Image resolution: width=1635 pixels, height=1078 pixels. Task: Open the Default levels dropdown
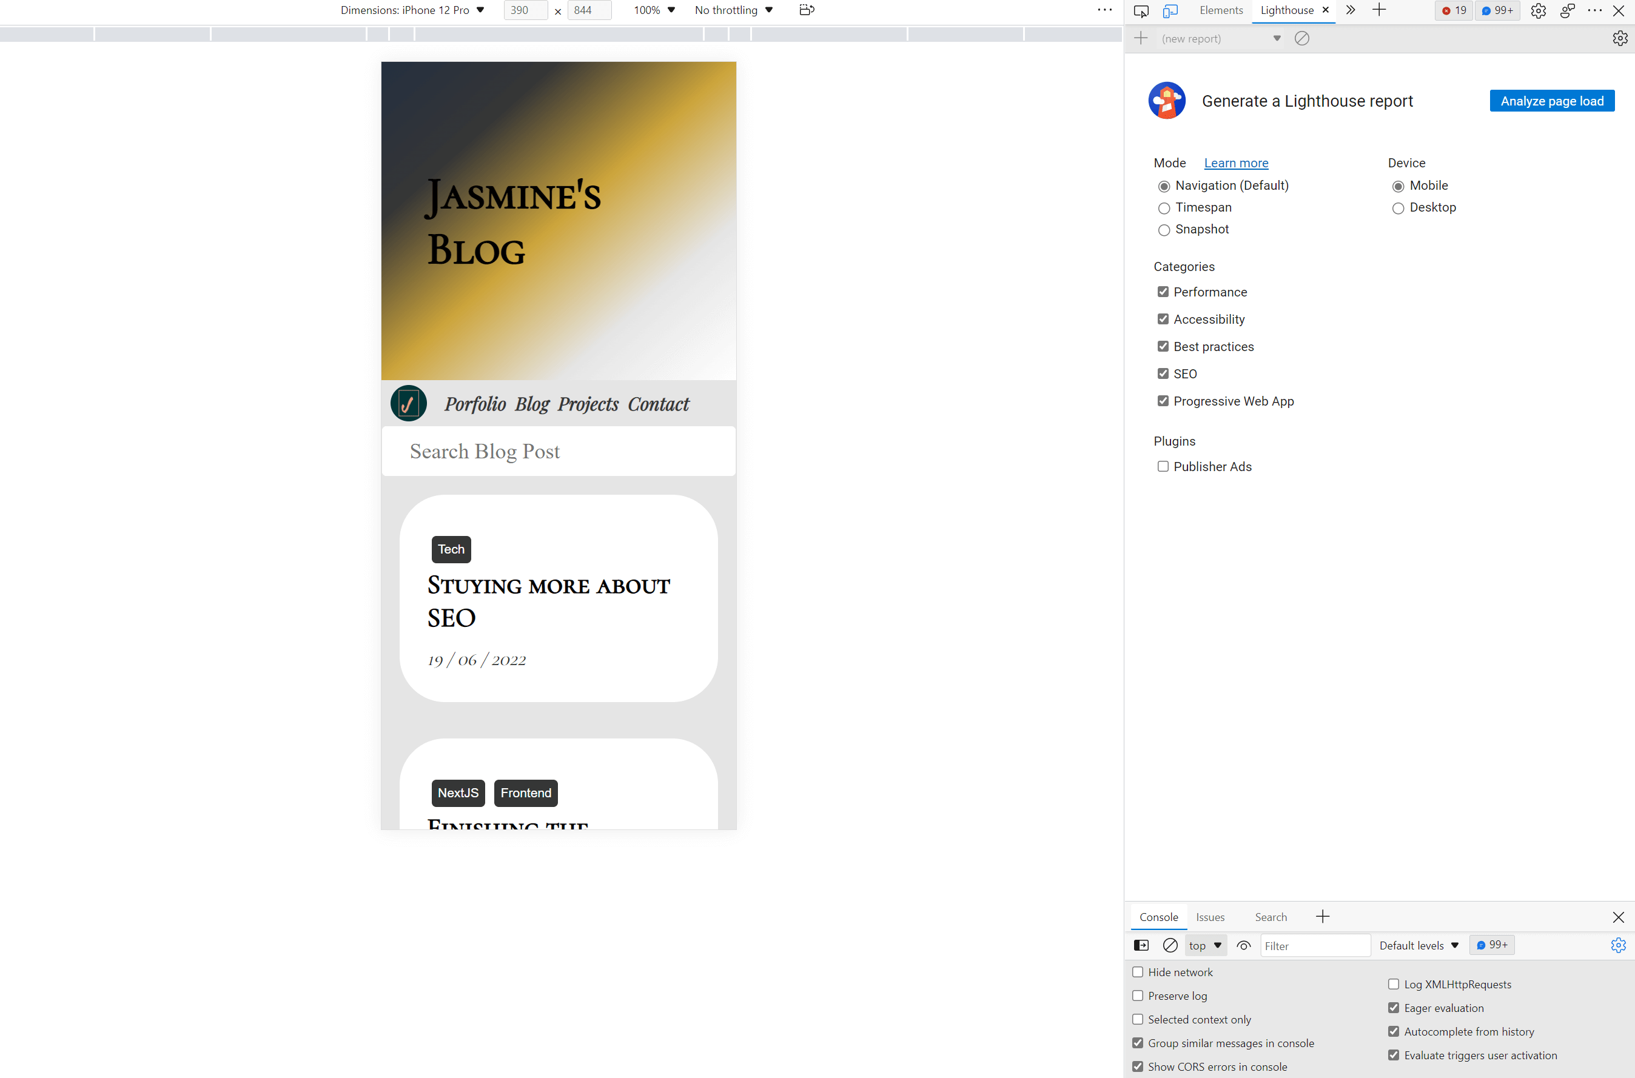pyautogui.click(x=1418, y=945)
